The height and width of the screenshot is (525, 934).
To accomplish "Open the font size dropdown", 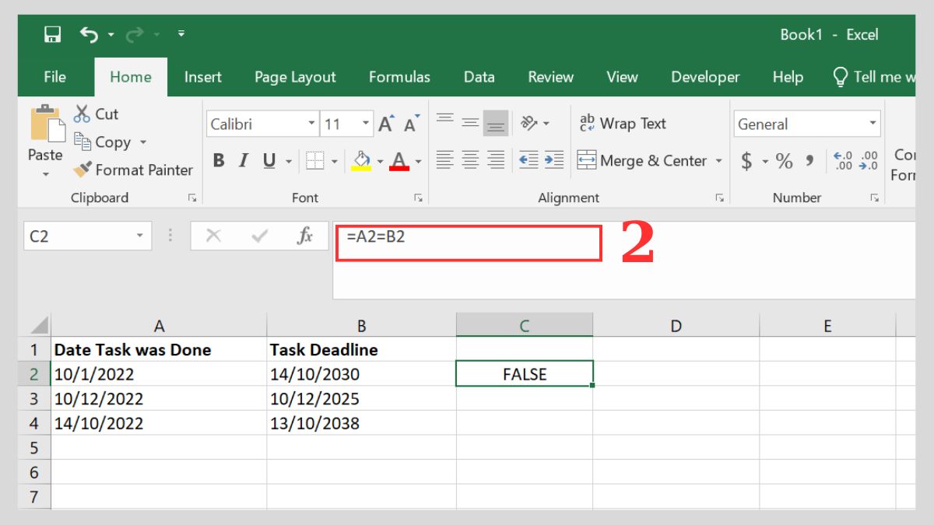I will tap(367, 124).
